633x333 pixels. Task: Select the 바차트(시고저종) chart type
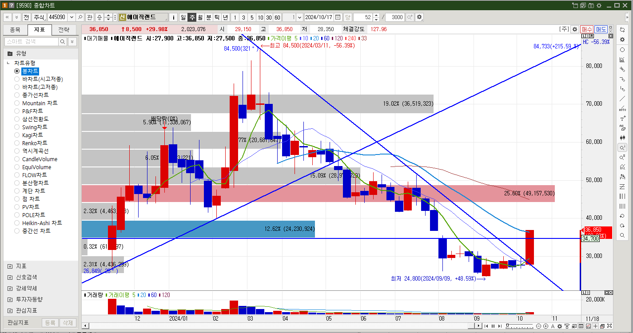[x=17, y=79]
